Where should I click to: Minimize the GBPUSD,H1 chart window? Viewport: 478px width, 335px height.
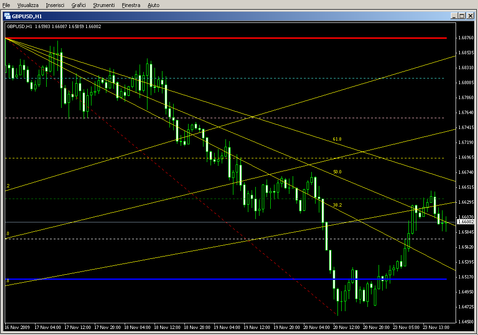coord(454,16)
